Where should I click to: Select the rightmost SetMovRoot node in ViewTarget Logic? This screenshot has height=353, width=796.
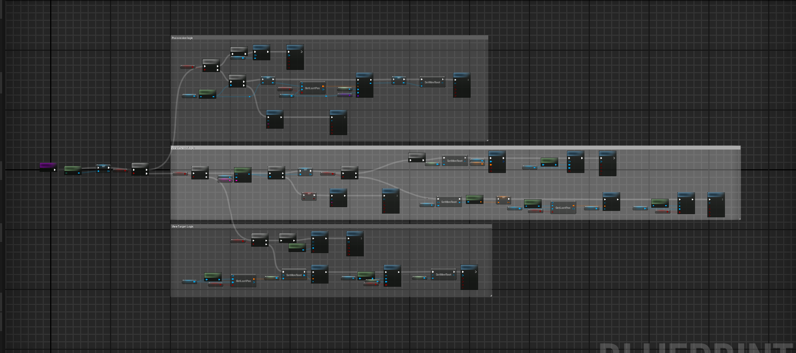[443, 274]
